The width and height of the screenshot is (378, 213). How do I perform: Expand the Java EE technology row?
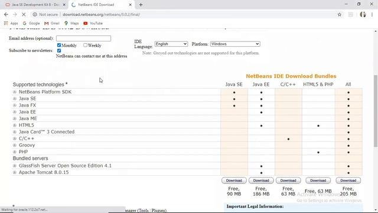[x=15, y=112]
